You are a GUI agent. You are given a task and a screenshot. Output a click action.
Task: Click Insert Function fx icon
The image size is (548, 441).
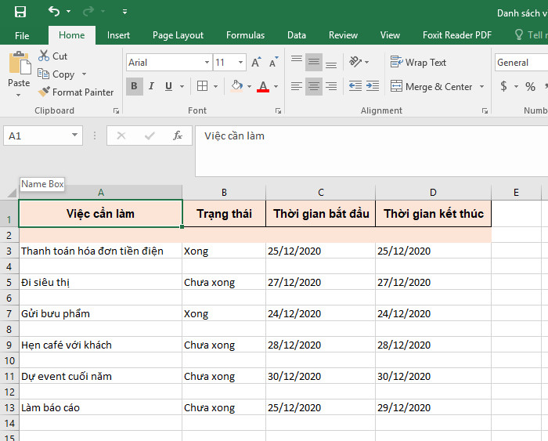point(178,136)
